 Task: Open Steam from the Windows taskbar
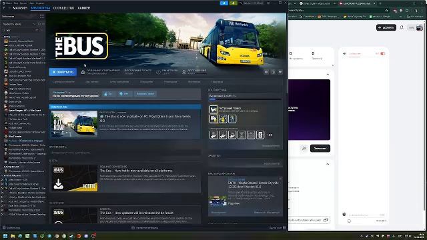71,236
